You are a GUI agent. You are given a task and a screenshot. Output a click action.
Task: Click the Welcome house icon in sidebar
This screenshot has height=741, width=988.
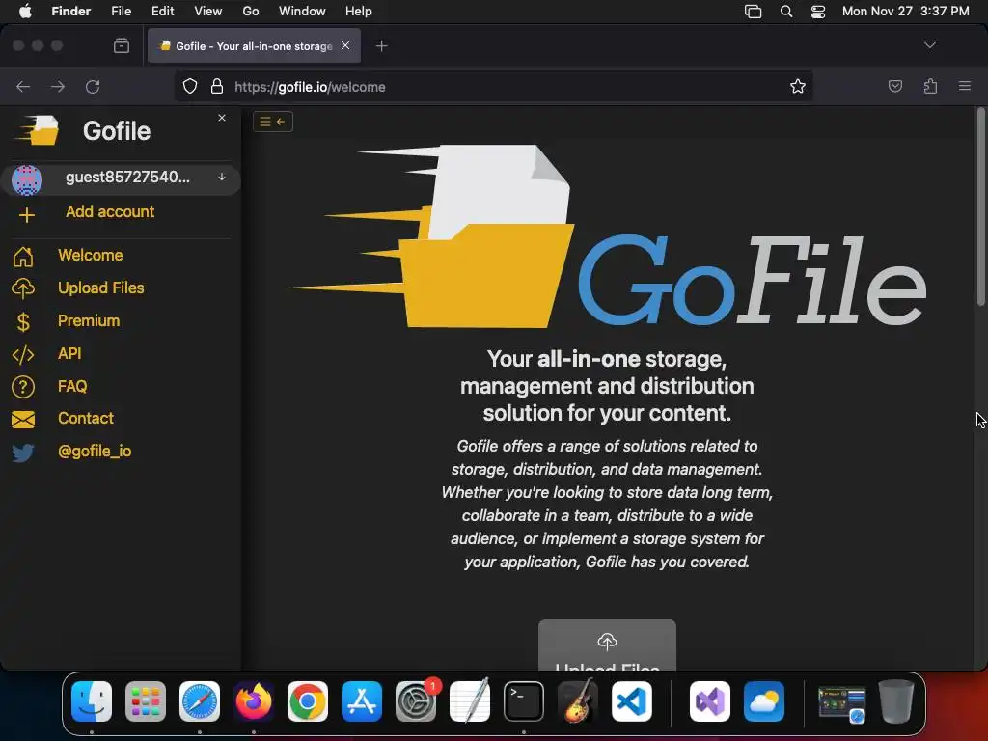[x=23, y=257]
